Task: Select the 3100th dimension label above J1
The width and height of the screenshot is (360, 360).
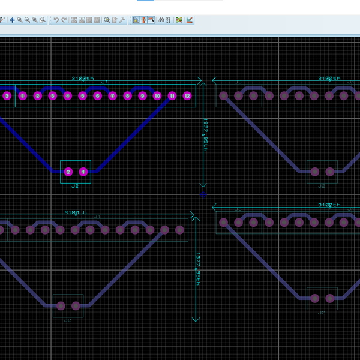Action: [x=83, y=79]
